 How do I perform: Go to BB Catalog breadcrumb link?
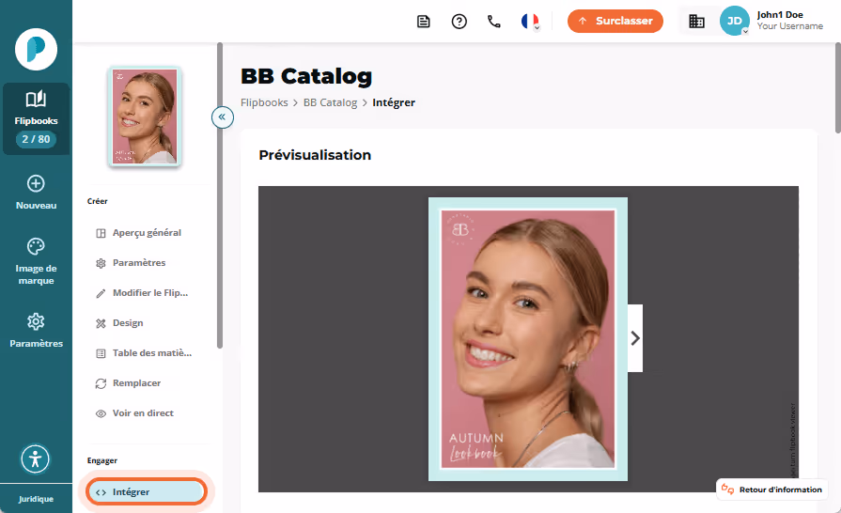pos(331,102)
